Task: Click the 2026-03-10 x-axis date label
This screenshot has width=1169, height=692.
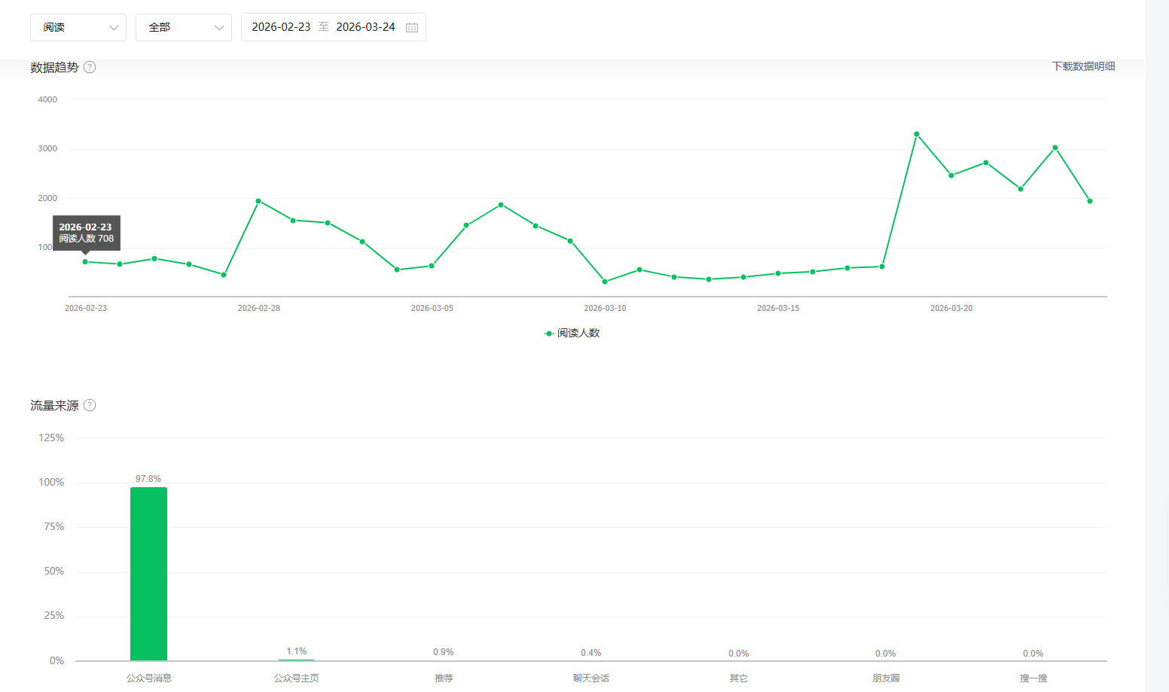Action: coord(605,308)
